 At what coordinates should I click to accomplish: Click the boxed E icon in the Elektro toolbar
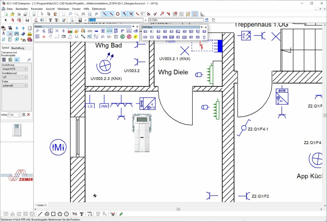click(103, 31)
